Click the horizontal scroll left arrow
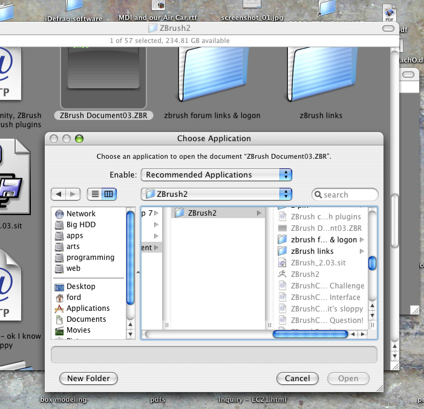424x409 pixels. click(x=353, y=334)
